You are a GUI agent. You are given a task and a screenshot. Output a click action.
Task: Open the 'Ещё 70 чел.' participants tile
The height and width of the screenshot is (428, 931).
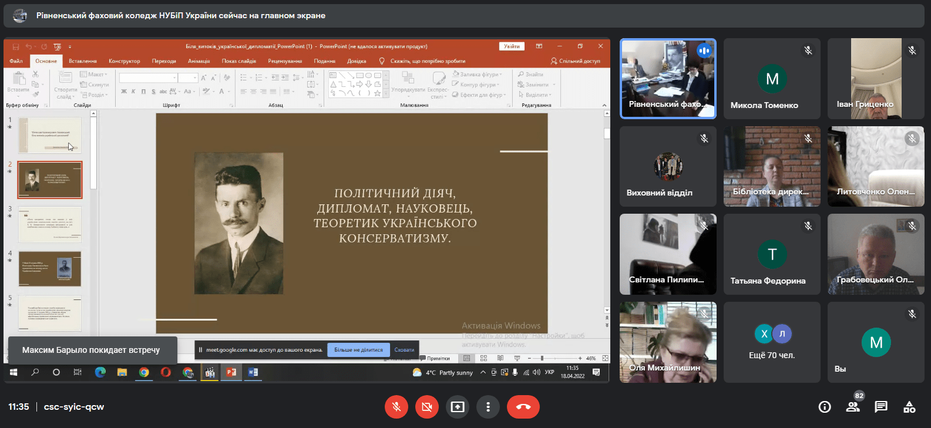pyautogui.click(x=772, y=342)
